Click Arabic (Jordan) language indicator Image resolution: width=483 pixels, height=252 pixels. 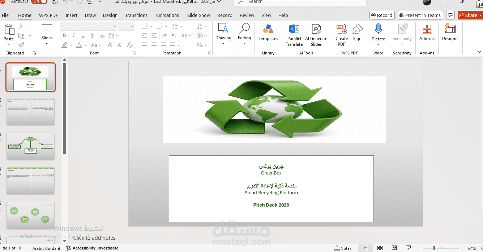[x=46, y=248]
